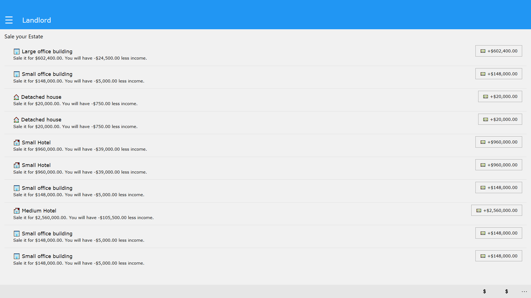Click the left dollar icon in bottom bar

click(484, 291)
